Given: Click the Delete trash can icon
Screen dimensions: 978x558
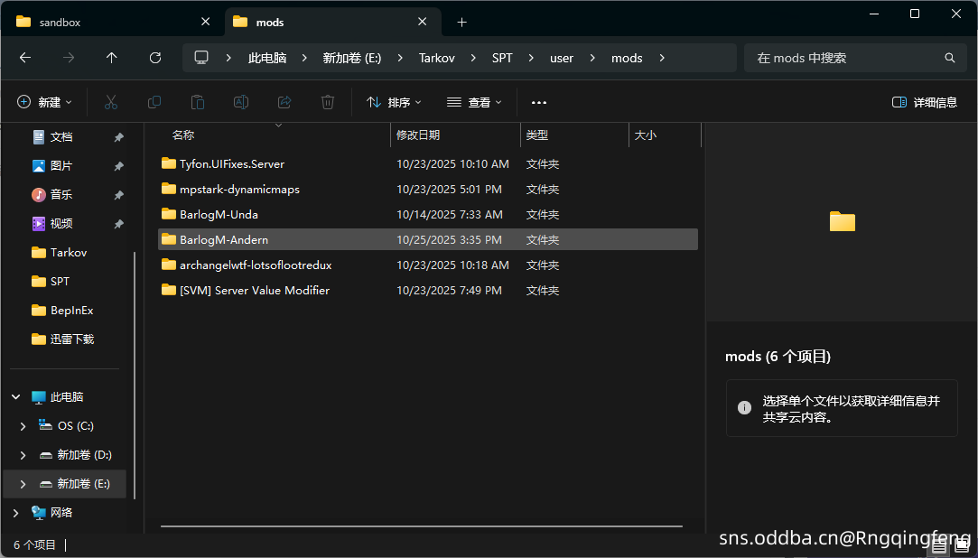Looking at the screenshot, I should point(328,102).
